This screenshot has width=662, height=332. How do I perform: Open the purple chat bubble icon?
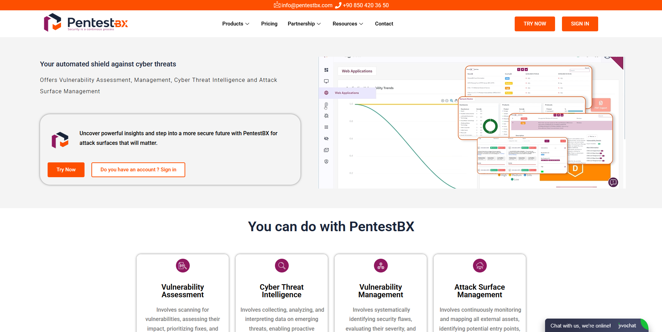(613, 182)
